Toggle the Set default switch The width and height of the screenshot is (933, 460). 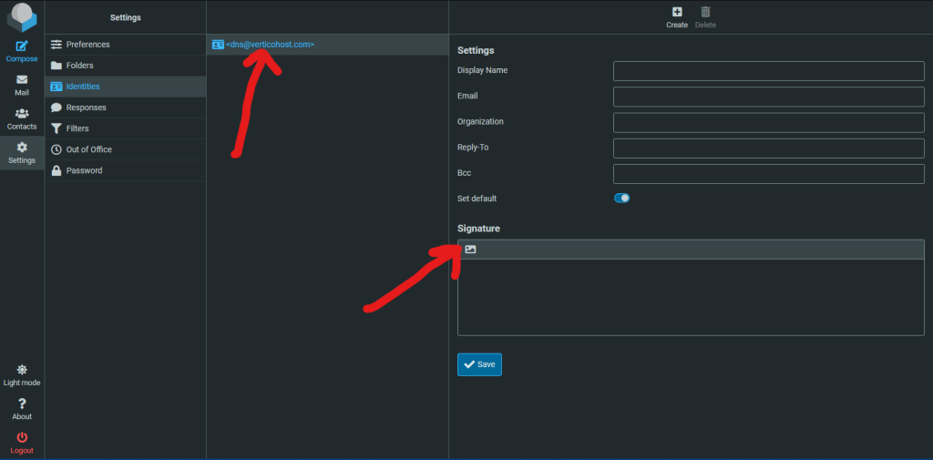tap(621, 198)
